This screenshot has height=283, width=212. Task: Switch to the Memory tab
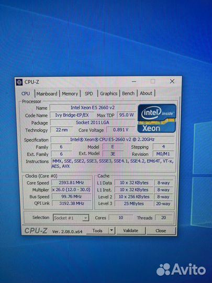pyautogui.click(x=70, y=94)
